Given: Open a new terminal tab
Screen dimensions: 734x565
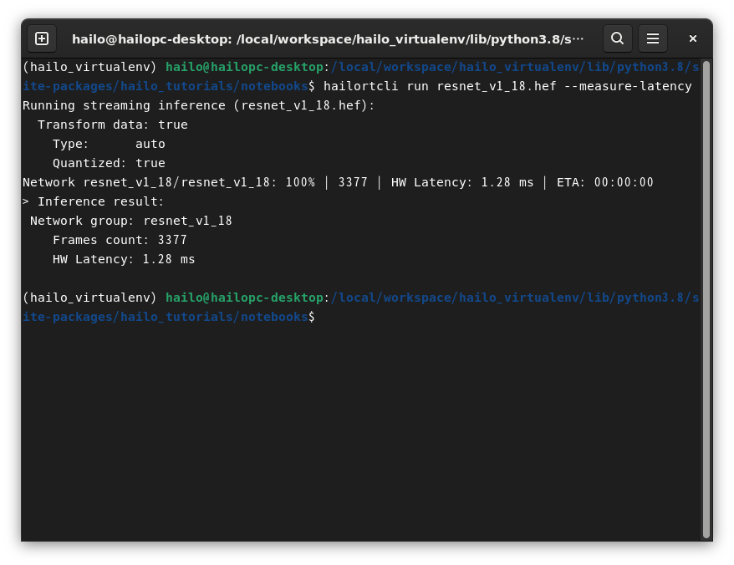Looking at the screenshot, I should click(x=42, y=38).
